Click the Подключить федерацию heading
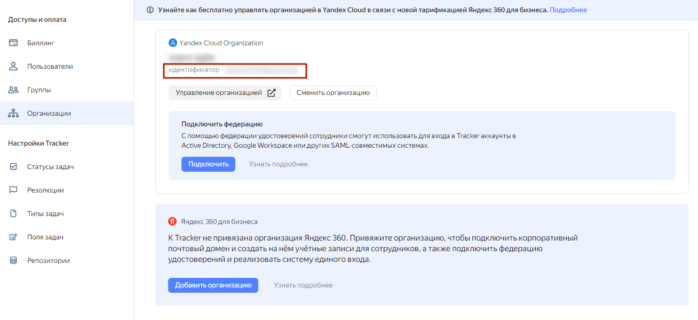The image size is (698, 320). point(222,124)
